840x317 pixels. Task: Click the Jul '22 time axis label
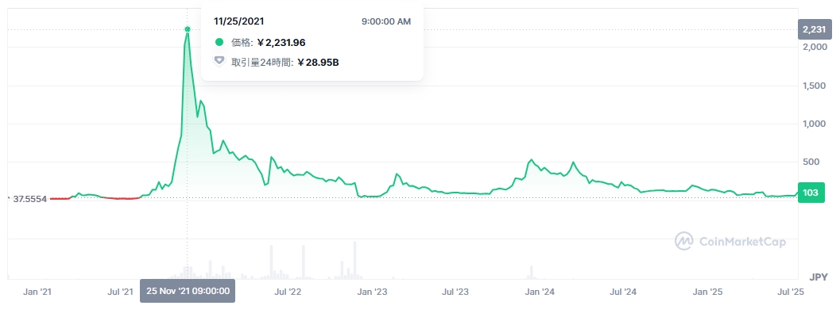[288, 292]
